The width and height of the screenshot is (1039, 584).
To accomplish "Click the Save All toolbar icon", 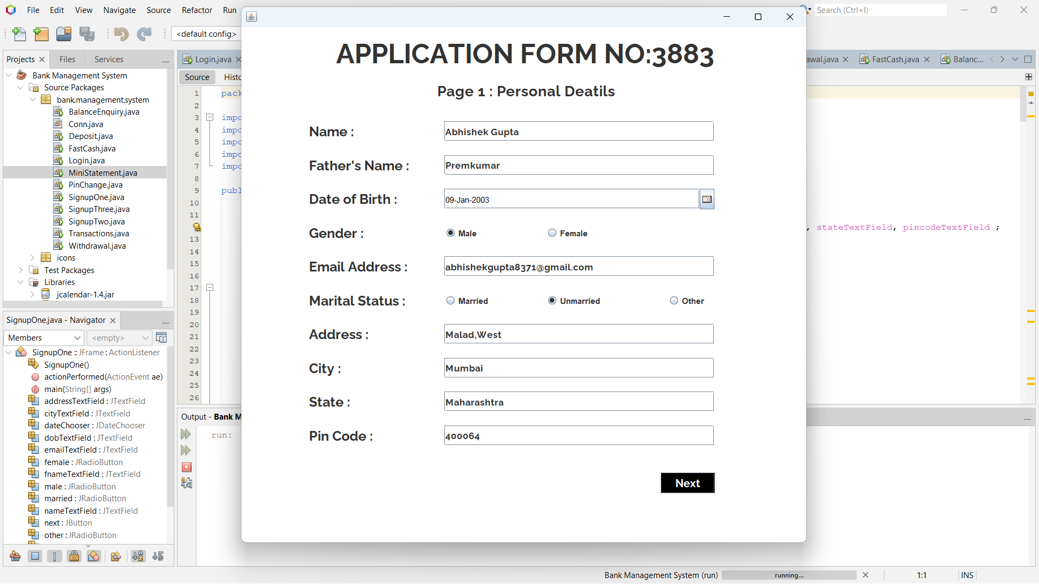I will point(87,34).
